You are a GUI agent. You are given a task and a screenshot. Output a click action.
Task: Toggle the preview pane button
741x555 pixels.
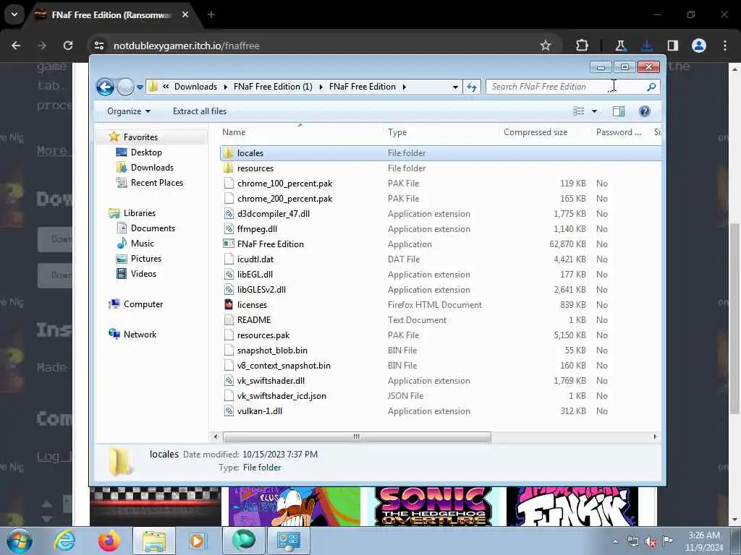(619, 111)
